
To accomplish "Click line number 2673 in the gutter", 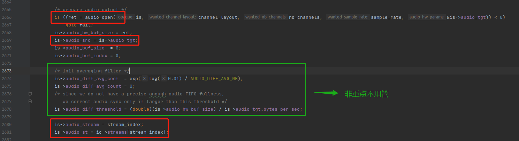I will [6, 71].
